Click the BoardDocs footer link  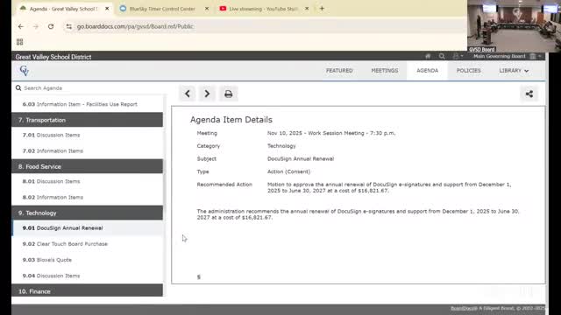pos(464,308)
